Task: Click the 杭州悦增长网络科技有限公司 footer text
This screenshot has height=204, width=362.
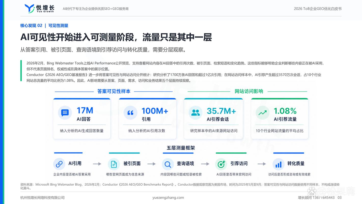Action: (43, 198)
